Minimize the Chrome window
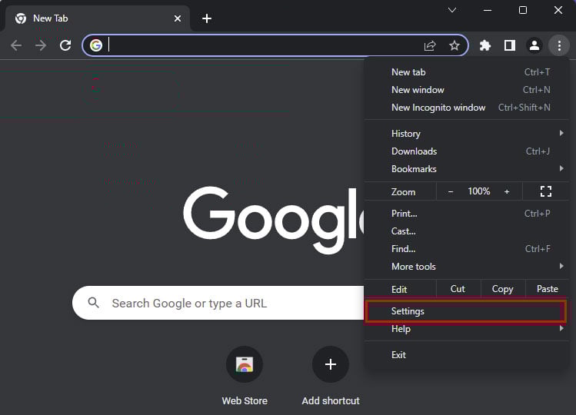The height and width of the screenshot is (415, 576). [x=487, y=10]
